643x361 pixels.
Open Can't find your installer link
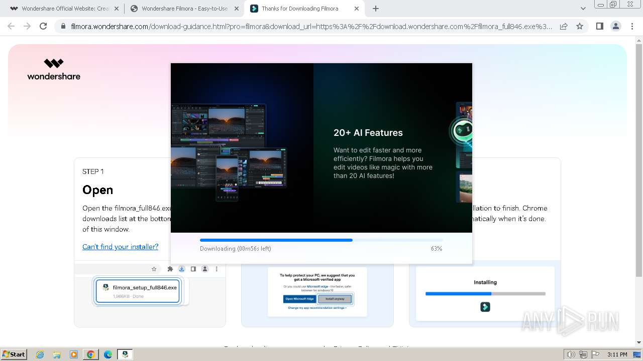point(120,247)
